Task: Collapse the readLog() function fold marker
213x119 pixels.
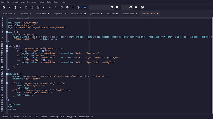Action: [7, 74]
